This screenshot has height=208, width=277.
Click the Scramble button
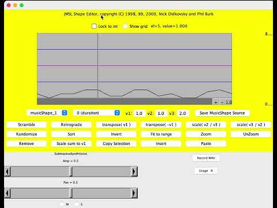point(27,125)
